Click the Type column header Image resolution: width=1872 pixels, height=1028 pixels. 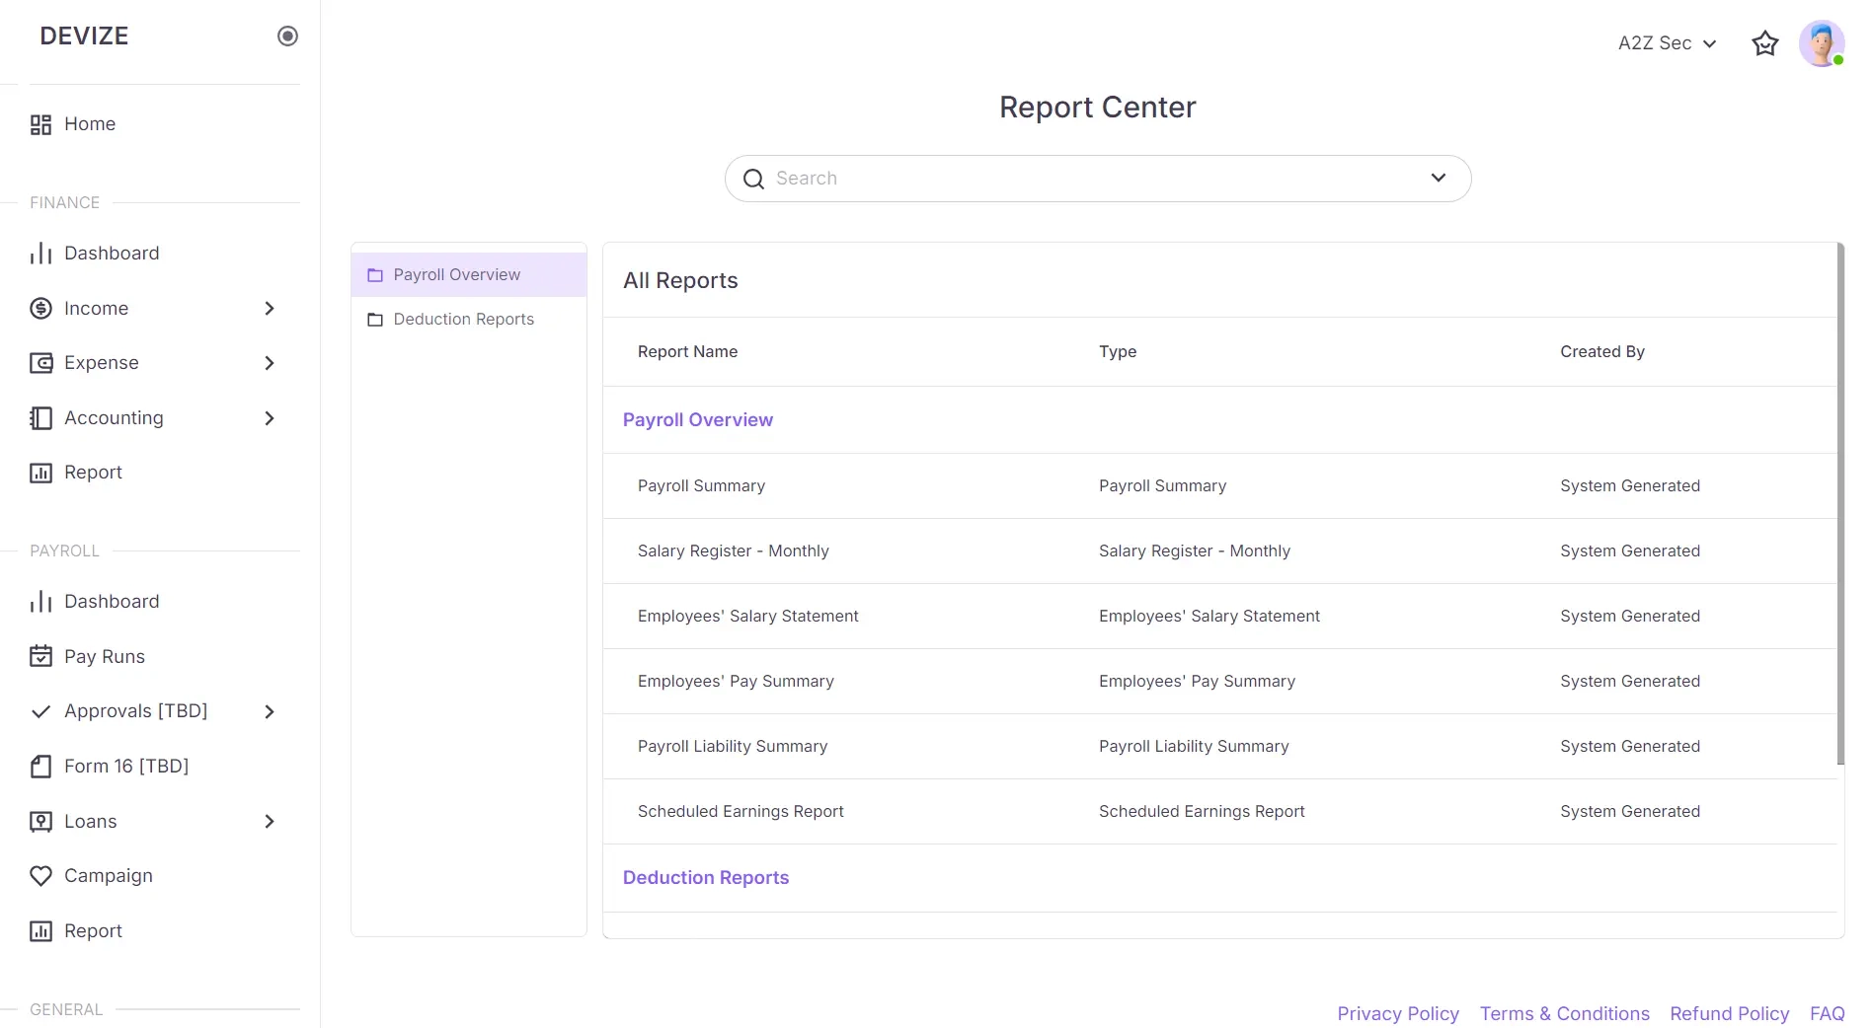[x=1118, y=352]
